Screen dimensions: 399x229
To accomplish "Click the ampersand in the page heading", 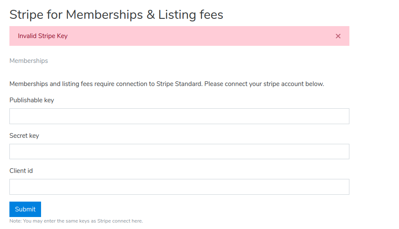I will (x=151, y=15).
